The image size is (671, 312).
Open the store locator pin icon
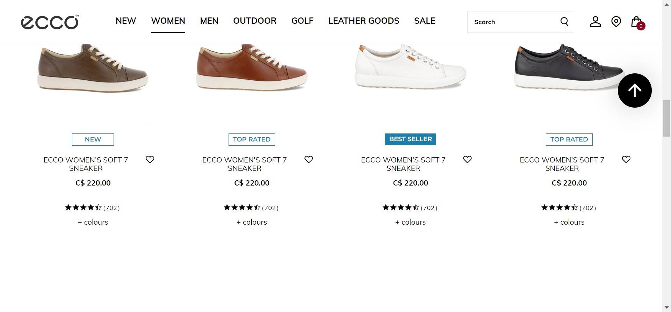[x=616, y=22]
